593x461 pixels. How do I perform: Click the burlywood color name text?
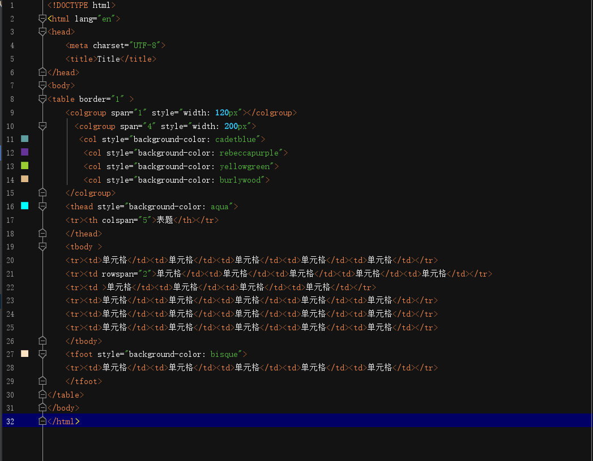[240, 180]
